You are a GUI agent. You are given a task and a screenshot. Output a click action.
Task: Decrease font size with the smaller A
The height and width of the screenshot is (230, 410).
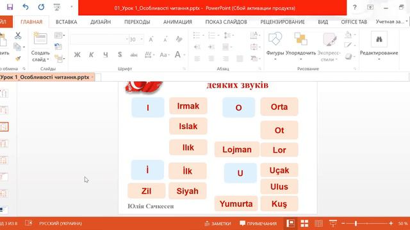point(165,40)
